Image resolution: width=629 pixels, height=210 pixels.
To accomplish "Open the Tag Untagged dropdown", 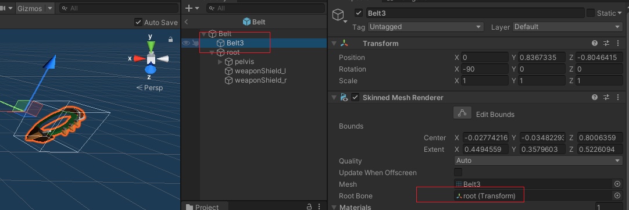I will 425,27.
